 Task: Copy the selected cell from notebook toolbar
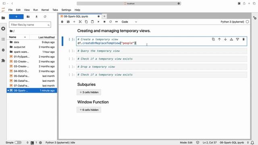[x=86, y=22]
